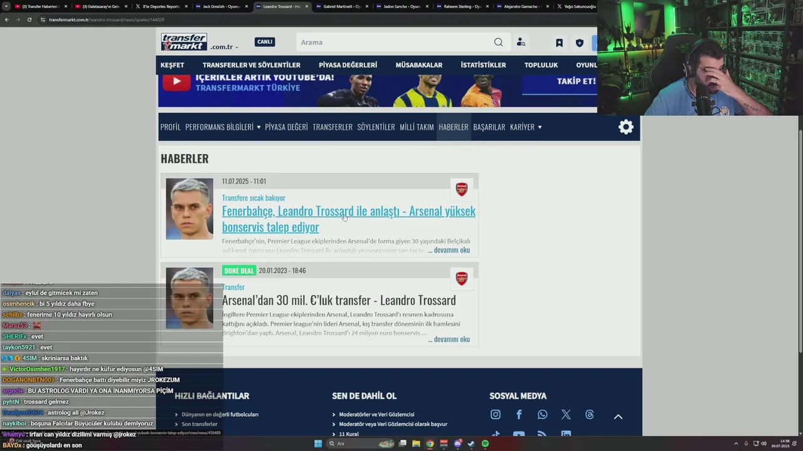The image size is (803, 451).
Task: Switch to Jack Grealish browser tab
Action: click(x=221, y=6)
